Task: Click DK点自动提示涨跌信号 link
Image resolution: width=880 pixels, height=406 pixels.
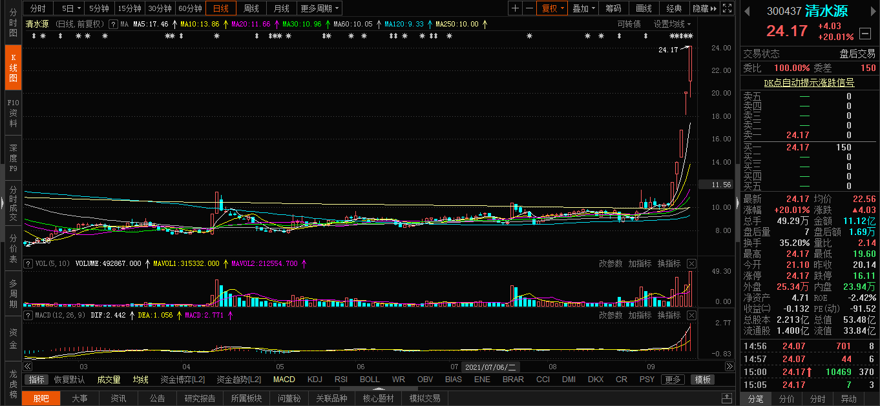Action: (809, 83)
